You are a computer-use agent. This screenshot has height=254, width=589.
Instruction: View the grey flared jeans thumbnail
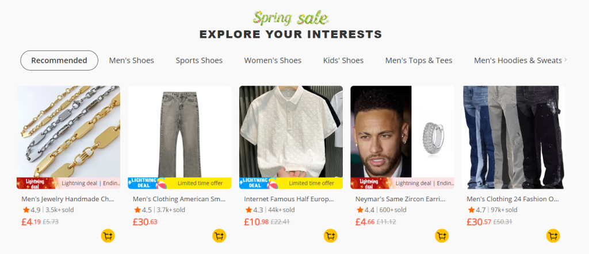coord(179,132)
